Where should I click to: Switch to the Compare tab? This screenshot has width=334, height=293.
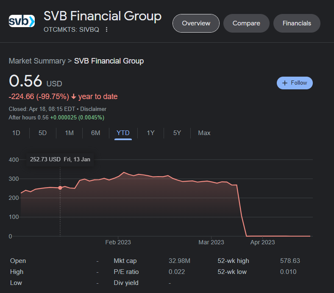[x=246, y=23]
